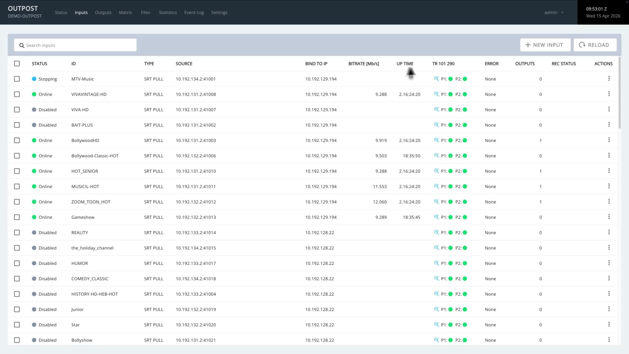The image size is (629, 354).
Task: Go to the Status tab
Action: tap(61, 12)
